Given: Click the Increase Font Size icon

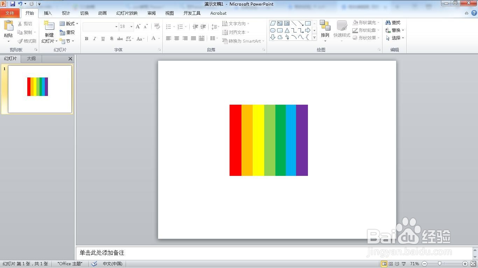Looking at the screenshot, I should tap(138, 27).
